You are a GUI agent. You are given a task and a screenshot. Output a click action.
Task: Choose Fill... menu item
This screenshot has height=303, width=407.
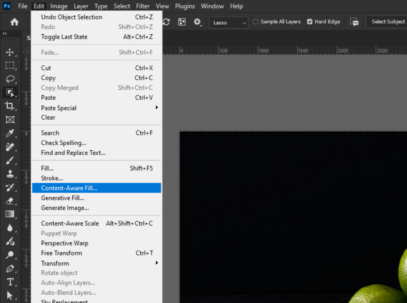[x=97, y=168]
